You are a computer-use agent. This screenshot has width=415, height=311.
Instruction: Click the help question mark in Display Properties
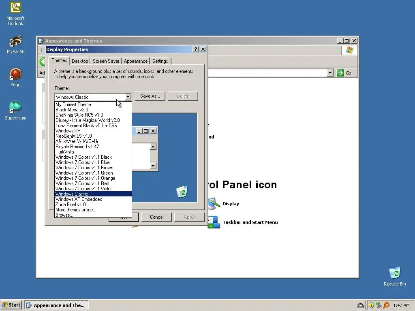click(195, 49)
